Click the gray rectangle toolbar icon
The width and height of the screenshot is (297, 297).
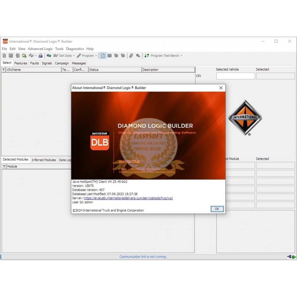(110, 56)
